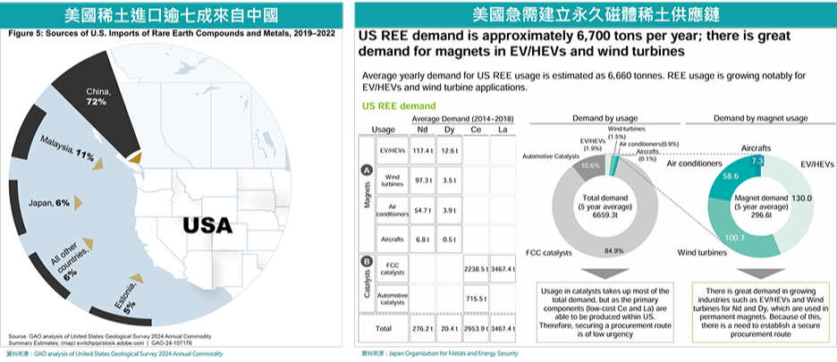Select the EV/HEVs Nd cell showing 117.4 t
Viewport: 837px width, 362px height.
pyautogui.click(x=419, y=150)
